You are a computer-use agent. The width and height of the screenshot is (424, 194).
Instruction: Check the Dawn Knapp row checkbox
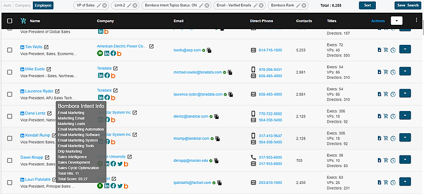(10, 161)
